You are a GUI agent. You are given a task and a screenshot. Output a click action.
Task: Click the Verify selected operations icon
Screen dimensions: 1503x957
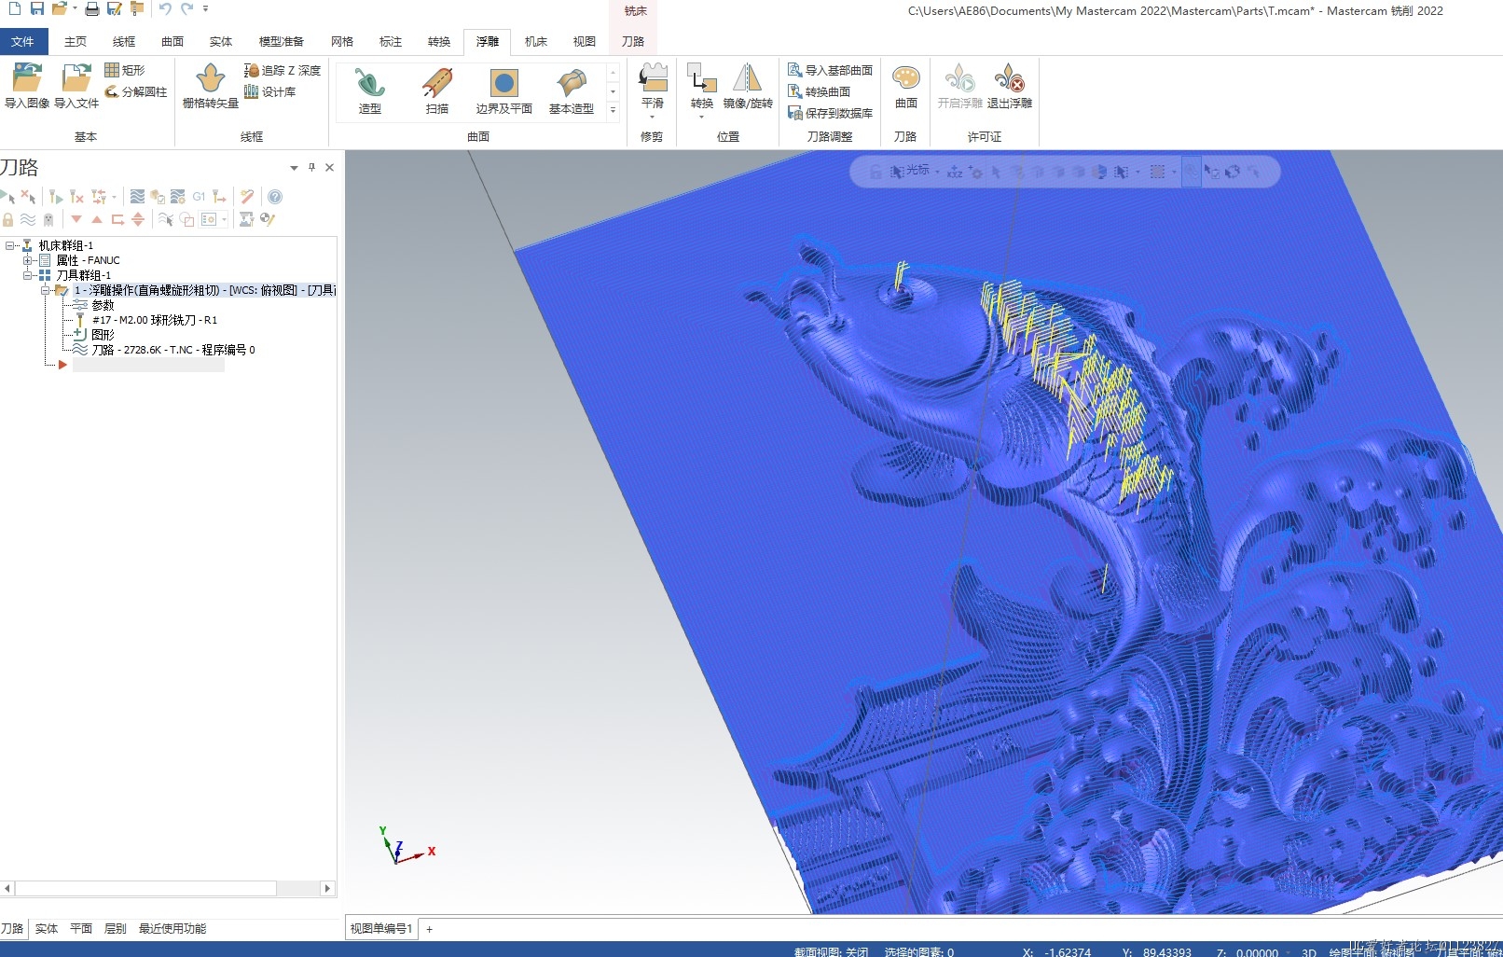(158, 197)
